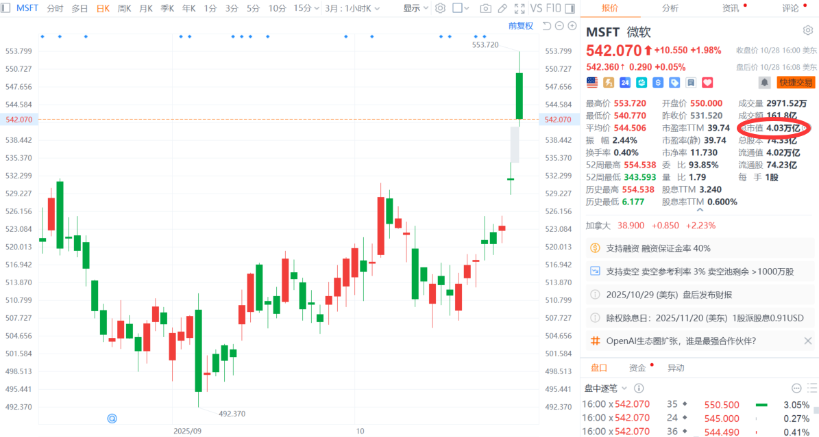Select 周K weekly candlestick period
The height and width of the screenshot is (437, 819).
point(124,8)
